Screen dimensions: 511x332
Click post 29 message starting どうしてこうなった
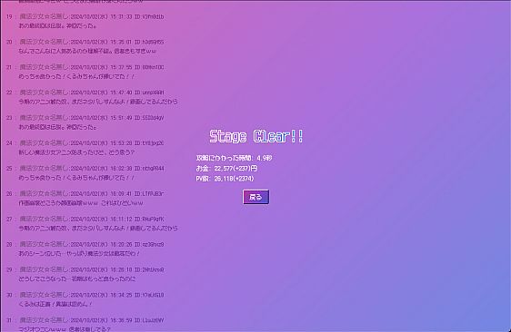[77, 279]
